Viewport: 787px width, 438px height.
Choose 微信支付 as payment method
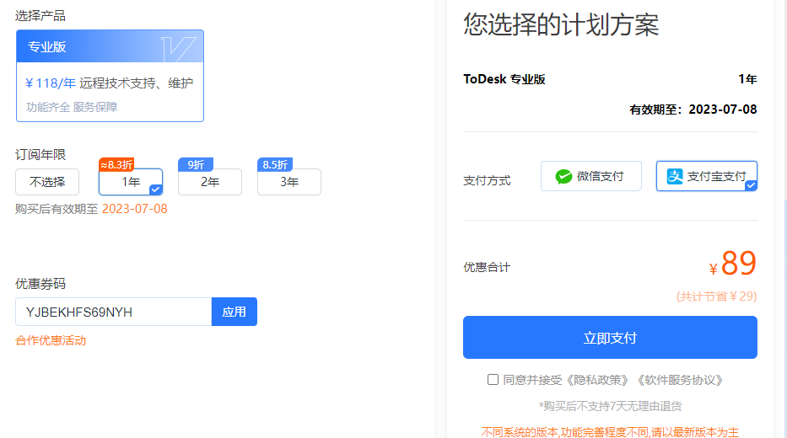click(x=590, y=176)
